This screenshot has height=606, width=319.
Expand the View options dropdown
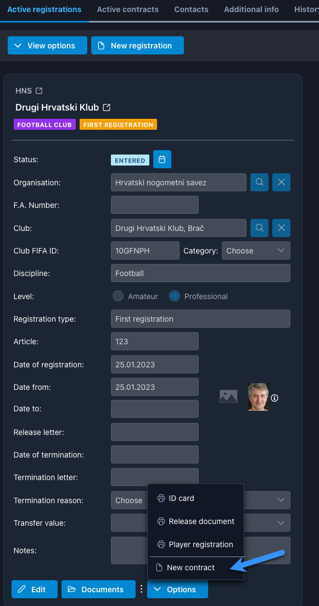click(47, 46)
